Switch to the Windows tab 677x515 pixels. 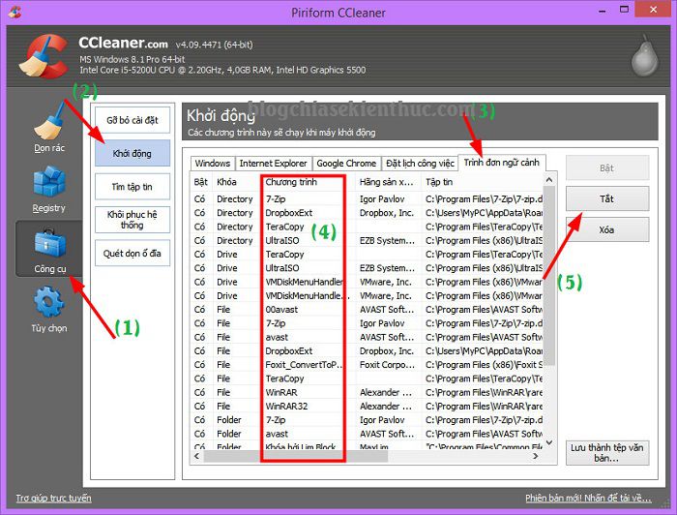pos(213,164)
